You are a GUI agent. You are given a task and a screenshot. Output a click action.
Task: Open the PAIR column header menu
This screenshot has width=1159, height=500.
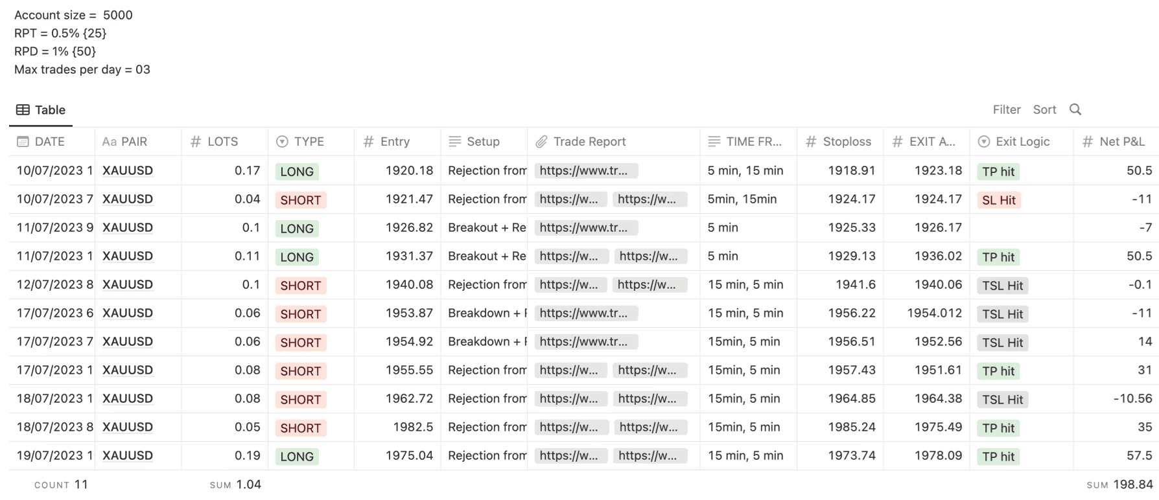tap(134, 142)
